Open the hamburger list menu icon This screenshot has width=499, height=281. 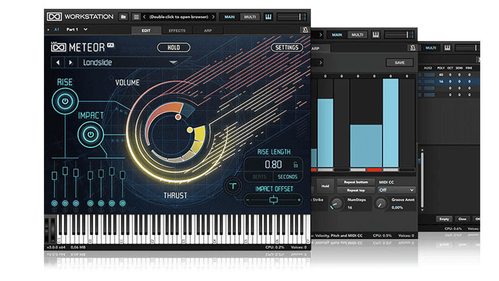(x=136, y=17)
